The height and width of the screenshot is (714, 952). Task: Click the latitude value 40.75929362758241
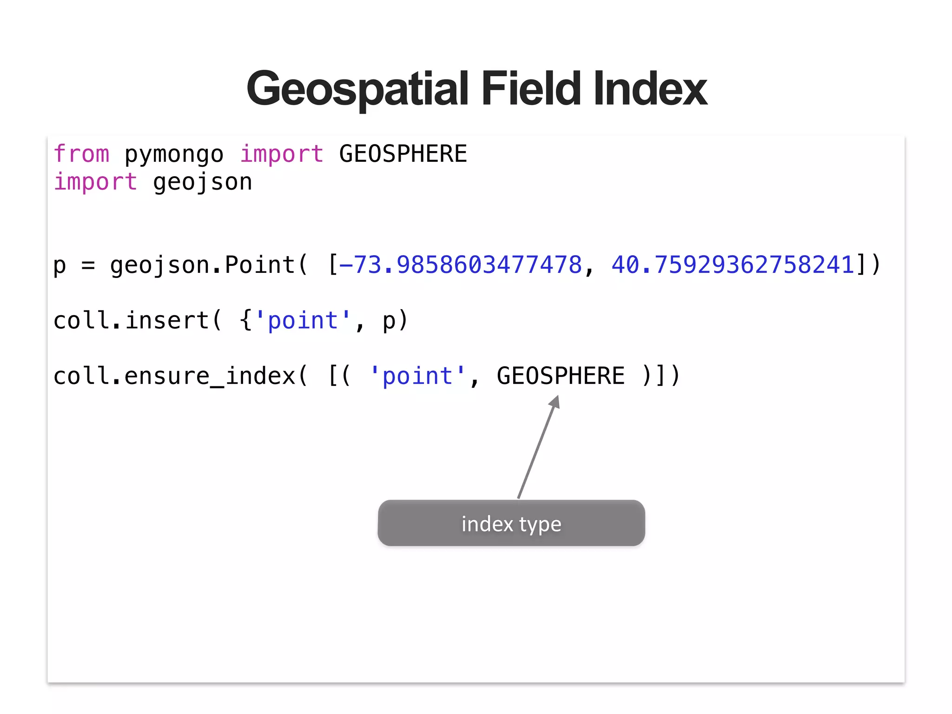pyautogui.click(x=733, y=265)
